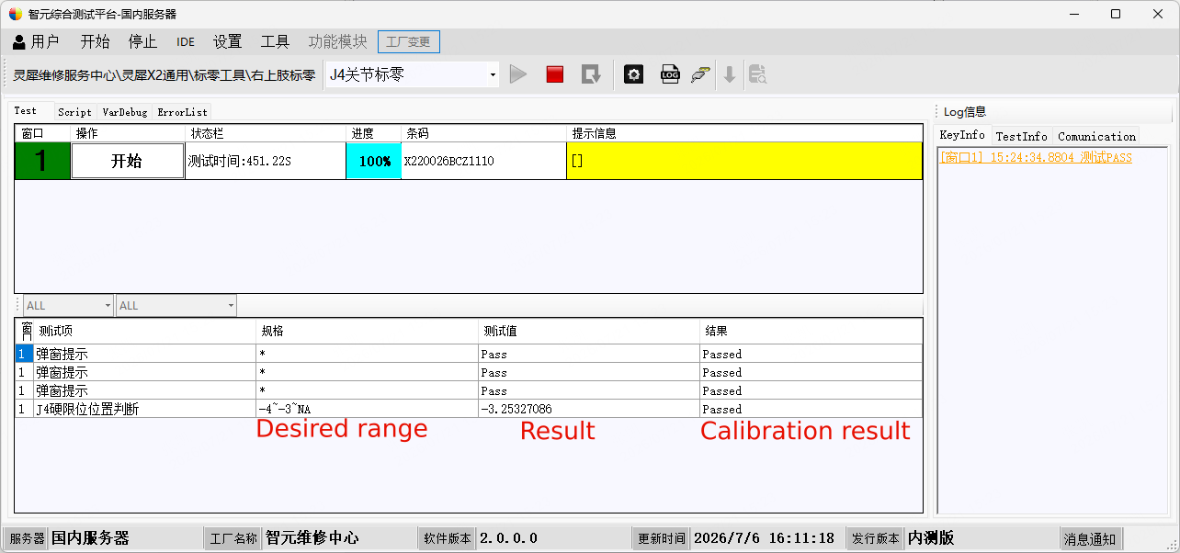The image size is (1180, 553).
Task: Close the application window
Action: pos(1157,14)
